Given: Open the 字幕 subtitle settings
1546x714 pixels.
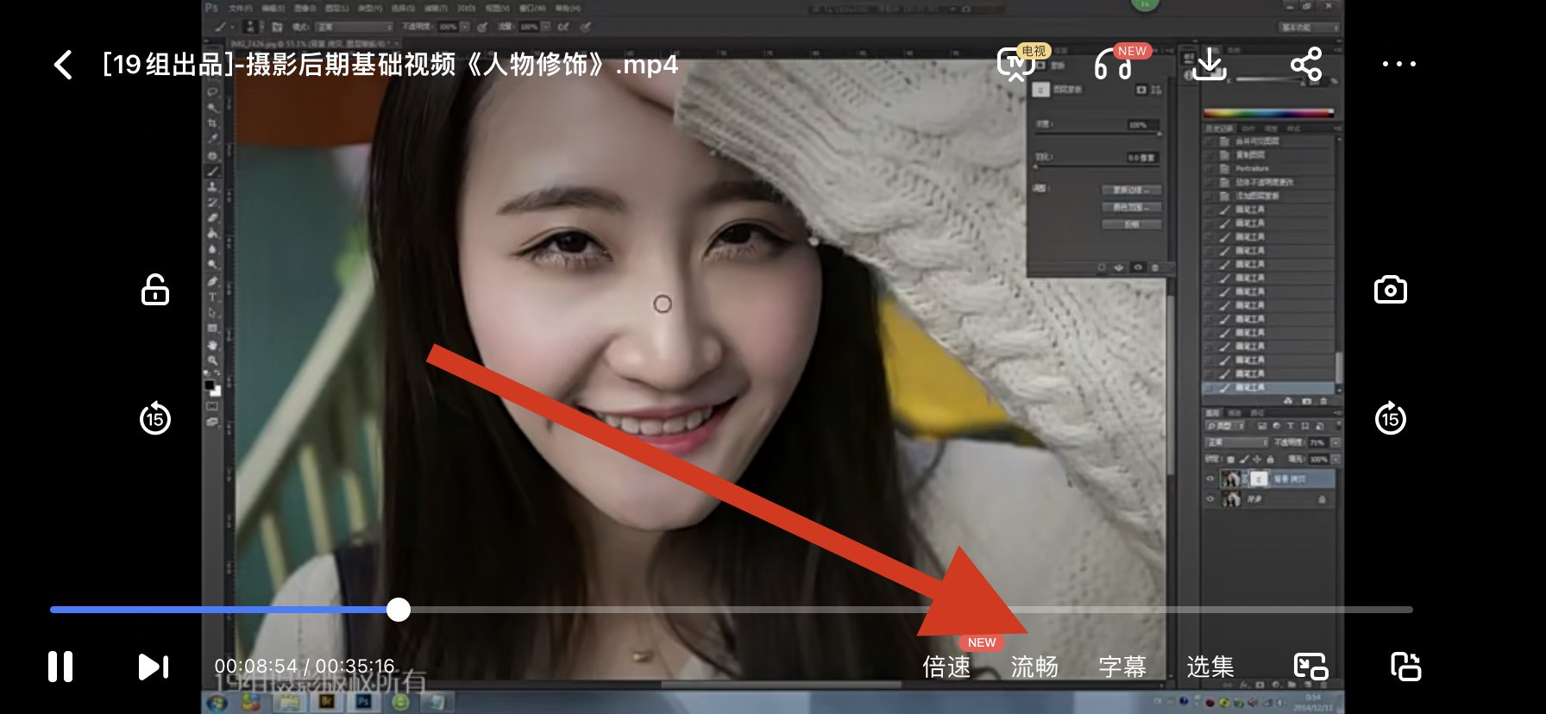Looking at the screenshot, I should [x=1122, y=667].
